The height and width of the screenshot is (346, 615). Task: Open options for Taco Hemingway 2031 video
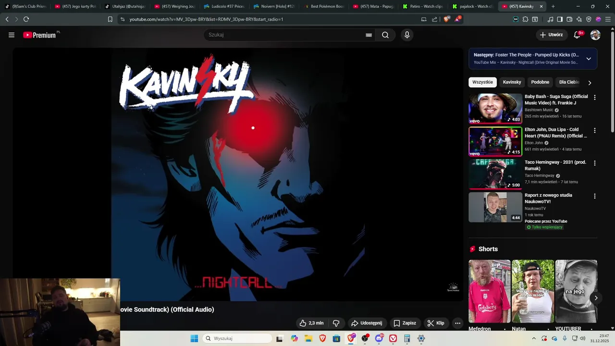pos(595,163)
